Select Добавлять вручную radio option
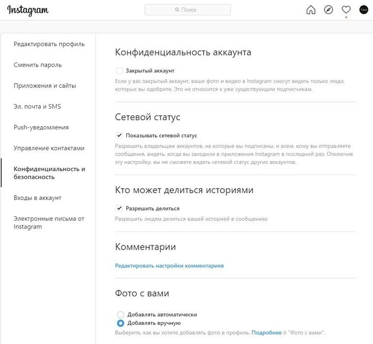Screen dimensions: 373x344 [x=121, y=323]
